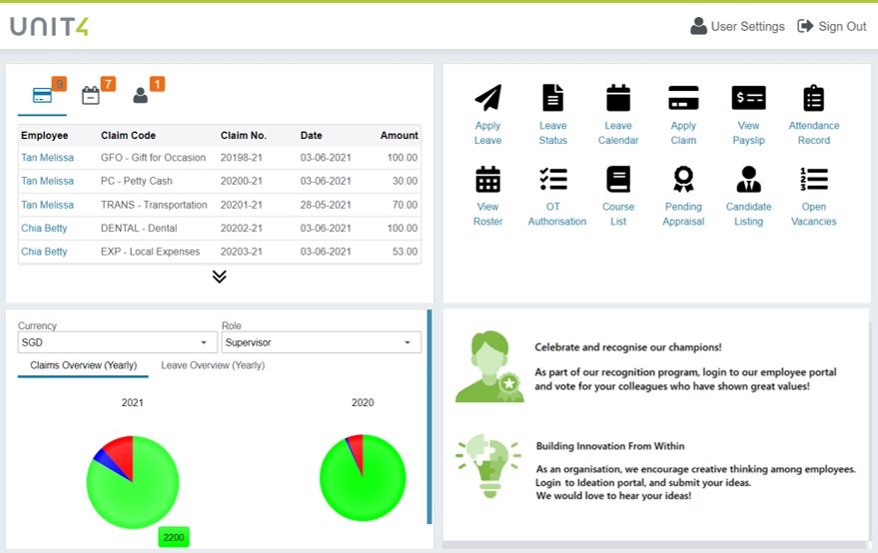The image size is (878, 553).
Task: Click claim number 20198-21
Action: (242, 158)
